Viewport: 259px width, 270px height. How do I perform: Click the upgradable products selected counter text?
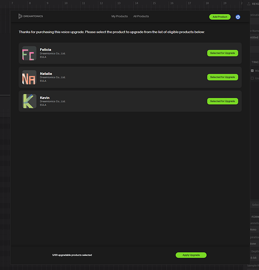(72, 255)
